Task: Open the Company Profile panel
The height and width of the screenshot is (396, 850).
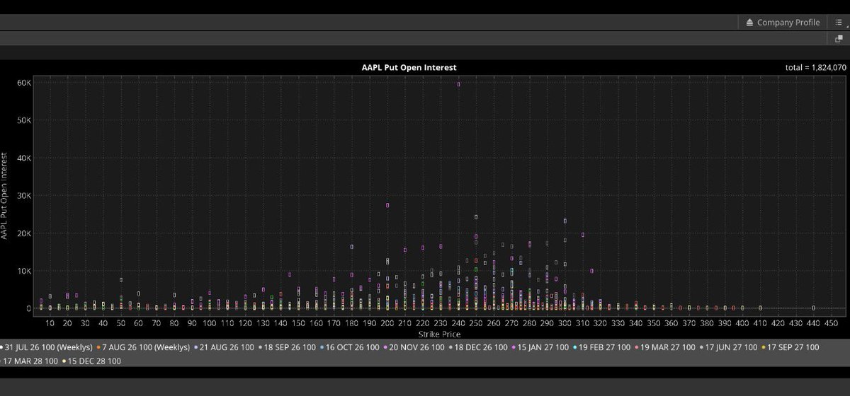Action: click(x=783, y=23)
